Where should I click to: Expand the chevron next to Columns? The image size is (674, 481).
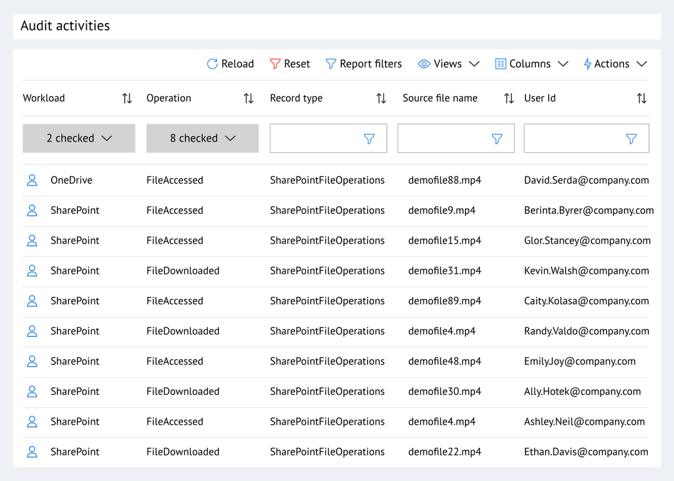tap(564, 64)
